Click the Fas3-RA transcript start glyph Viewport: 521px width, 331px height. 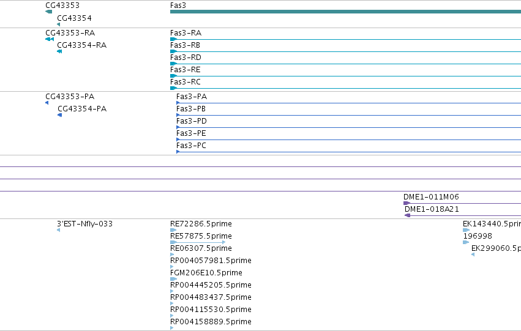click(173, 39)
